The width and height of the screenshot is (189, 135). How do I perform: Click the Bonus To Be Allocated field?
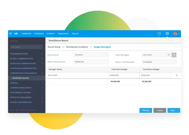pyautogui.click(x=159, y=62)
